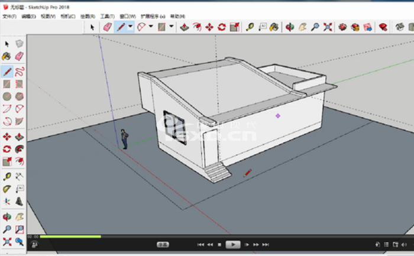
Task: Activate the Orbit tool in top toolbar
Action: click(x=290, y=27)
